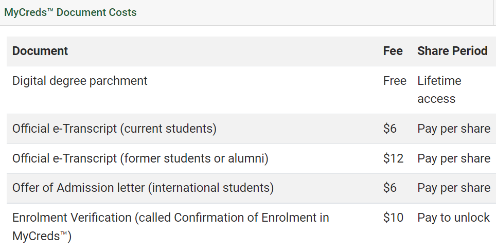Click the Lifetime access share period cell
The image size is (496, 251).
click(x=439, y=90)
